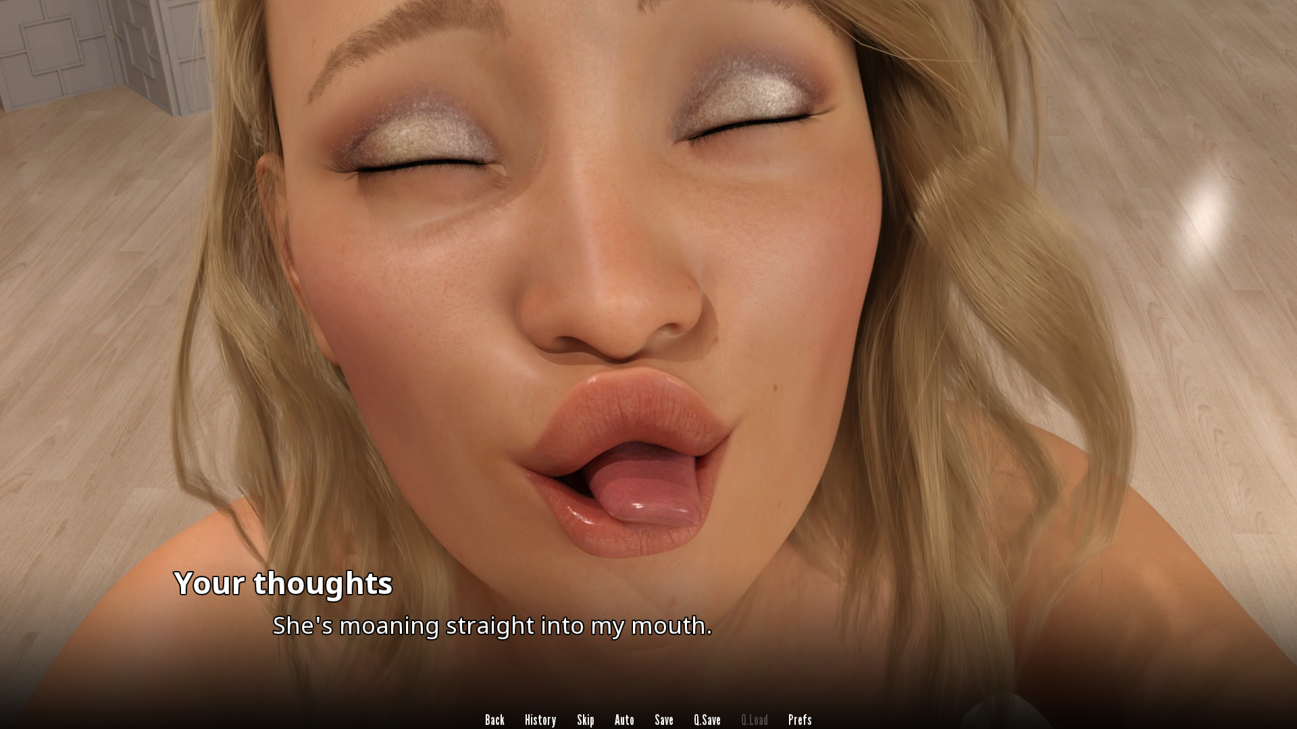Open Prefs settings screen
The image size is (1297, 729).
tap(800, 720)
